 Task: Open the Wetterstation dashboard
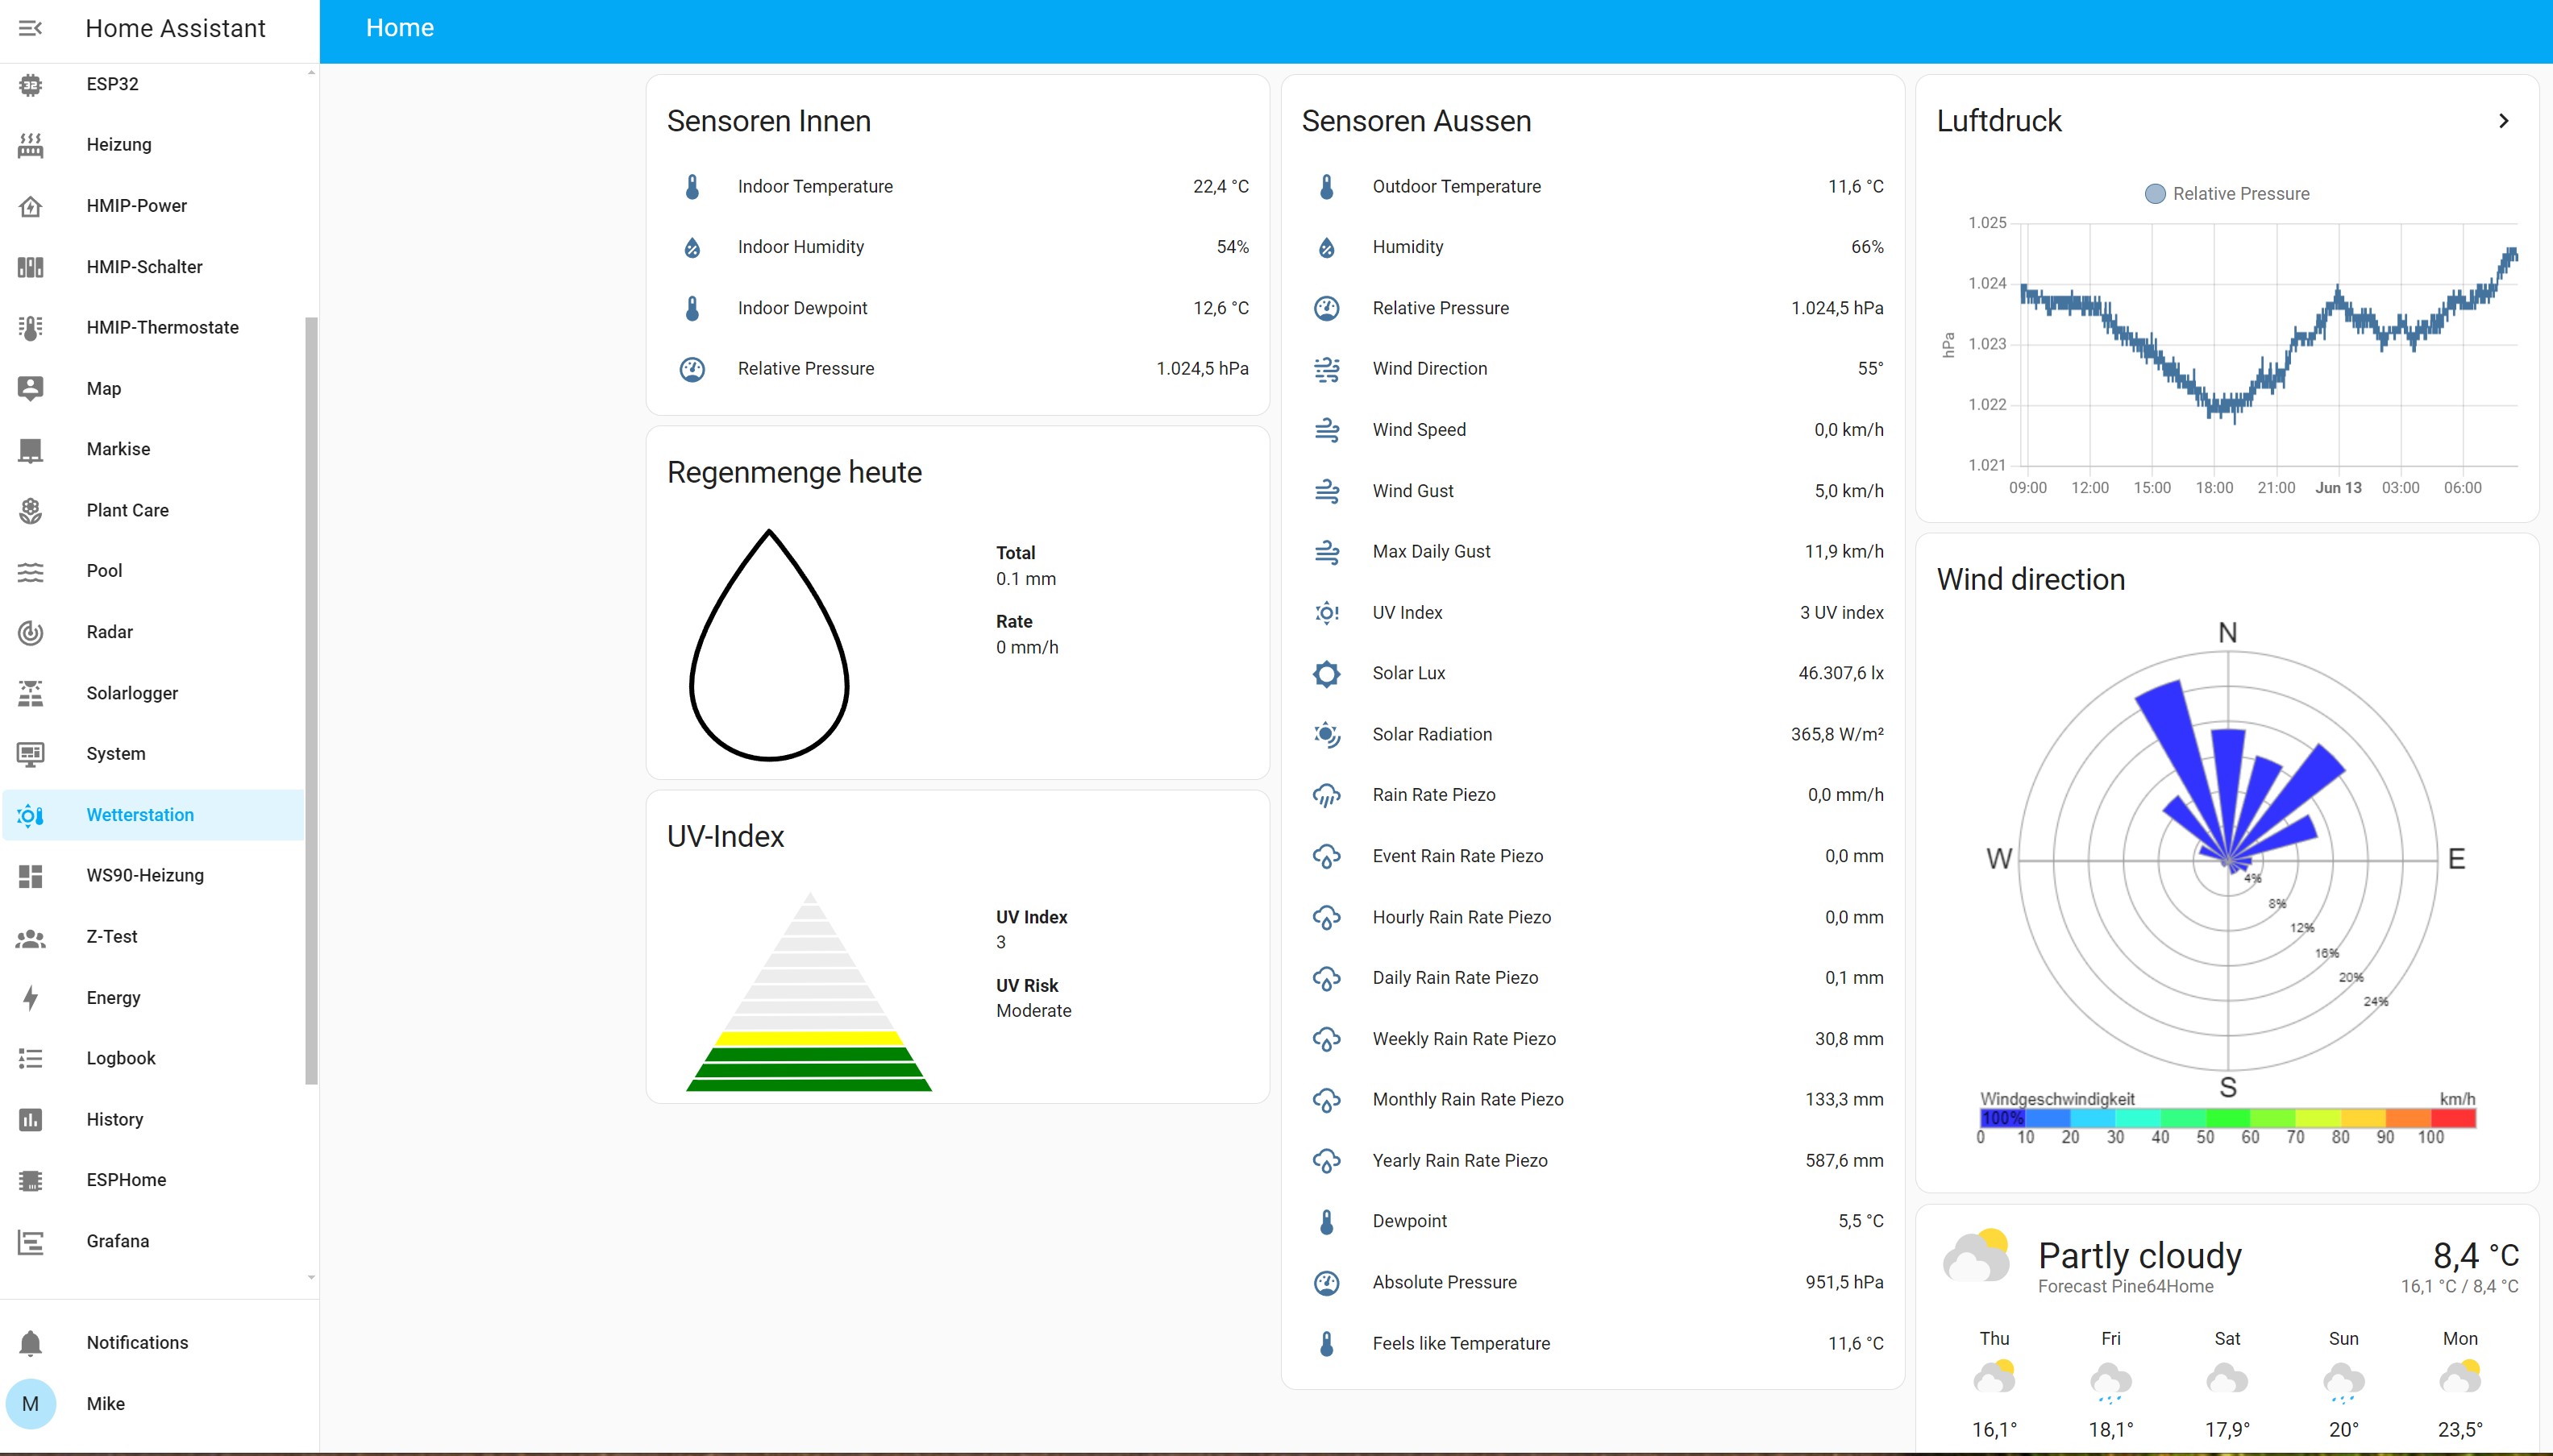pyautogui.click(x=139, y=814)
